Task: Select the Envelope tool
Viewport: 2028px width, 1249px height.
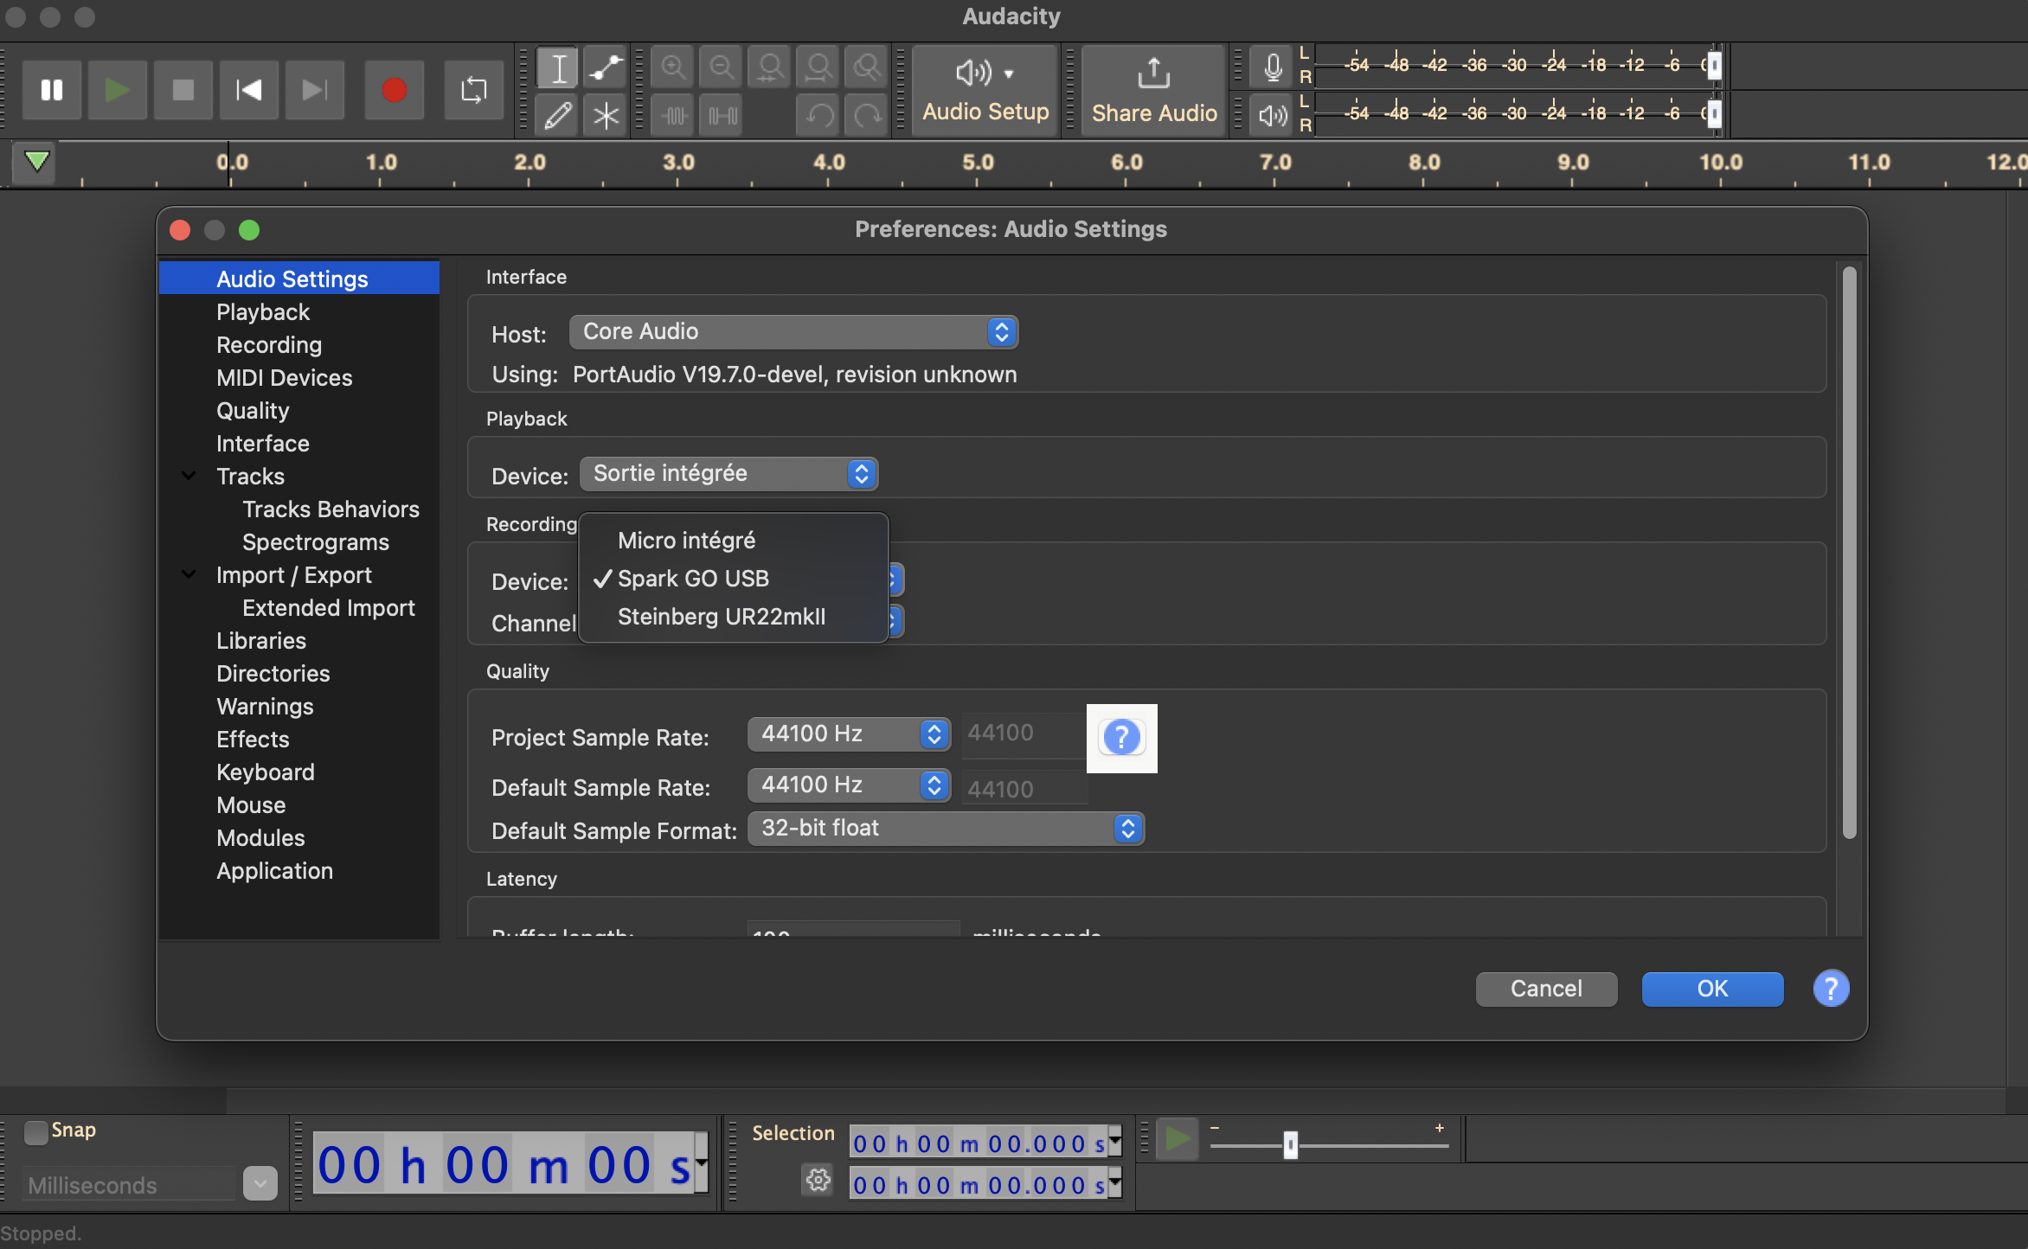Action: coord(606,67)
